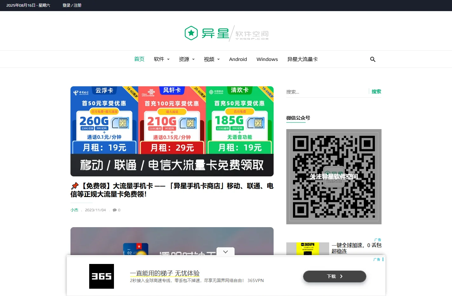452x296 pixels.
Task: Open the 异星大流量卡 menu item
Action: click(302, 59)
